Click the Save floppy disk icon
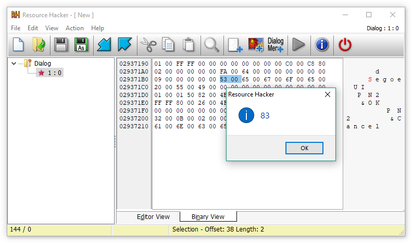This screenshot has height=243, width=412. point(61,45)
